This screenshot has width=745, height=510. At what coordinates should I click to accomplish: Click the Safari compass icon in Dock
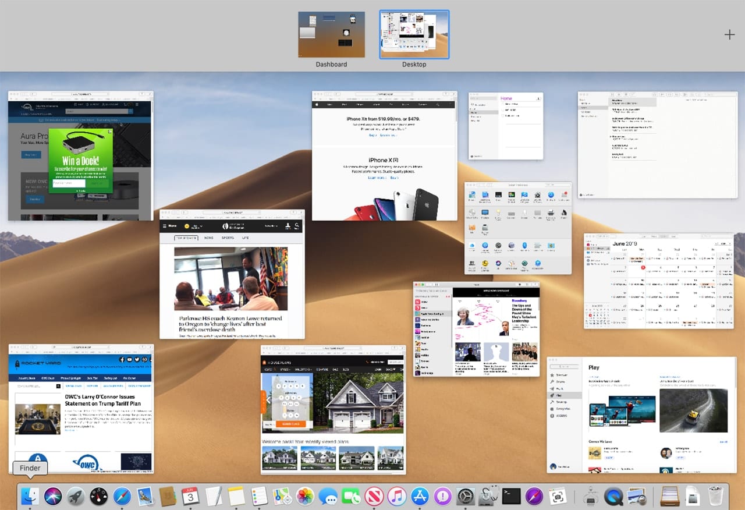point(122,496)
